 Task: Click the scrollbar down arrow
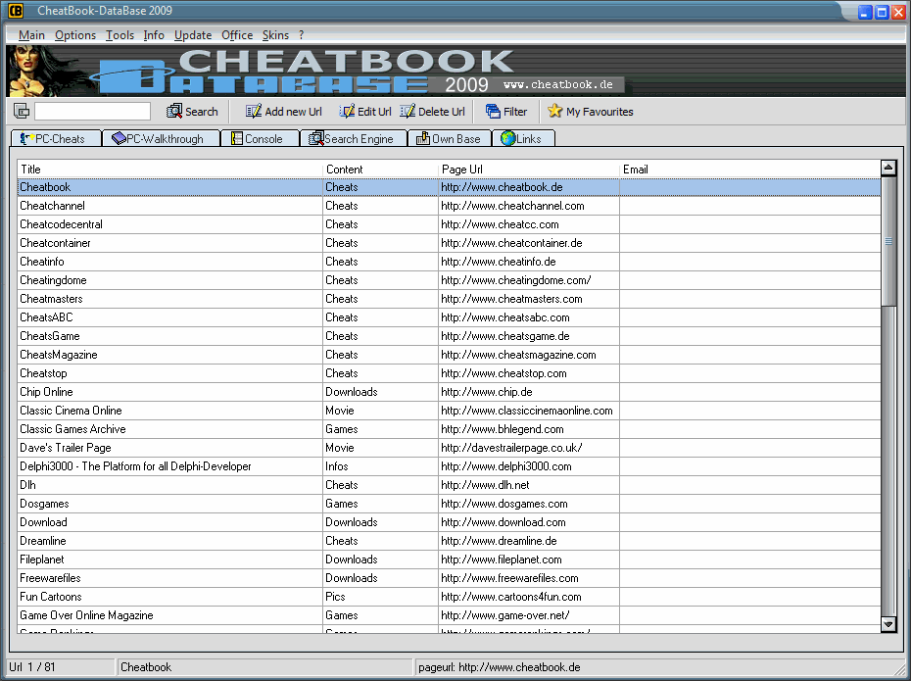coord(888,624)
